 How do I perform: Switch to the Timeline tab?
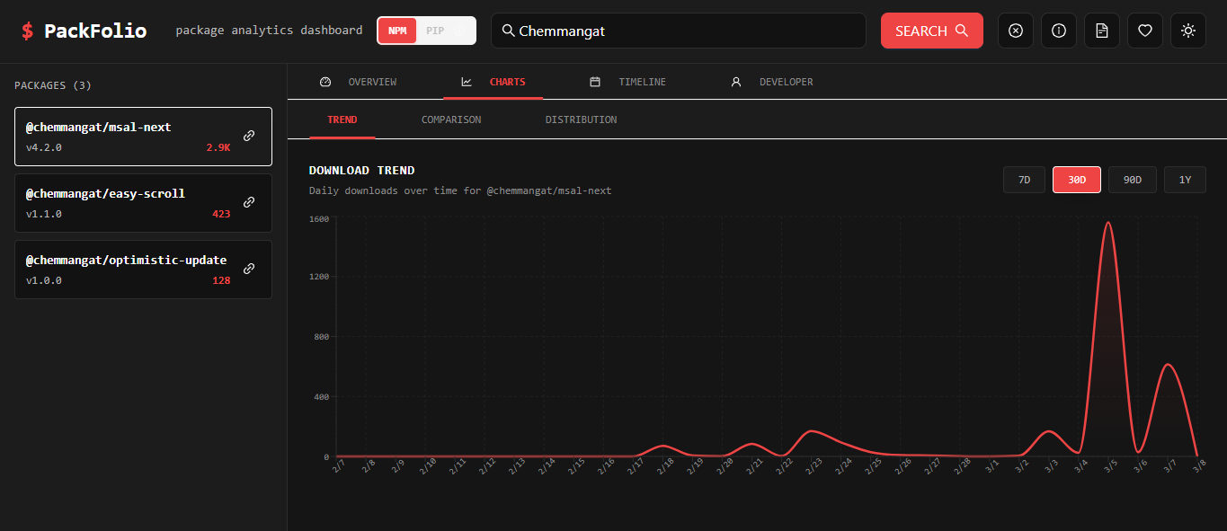642,81
